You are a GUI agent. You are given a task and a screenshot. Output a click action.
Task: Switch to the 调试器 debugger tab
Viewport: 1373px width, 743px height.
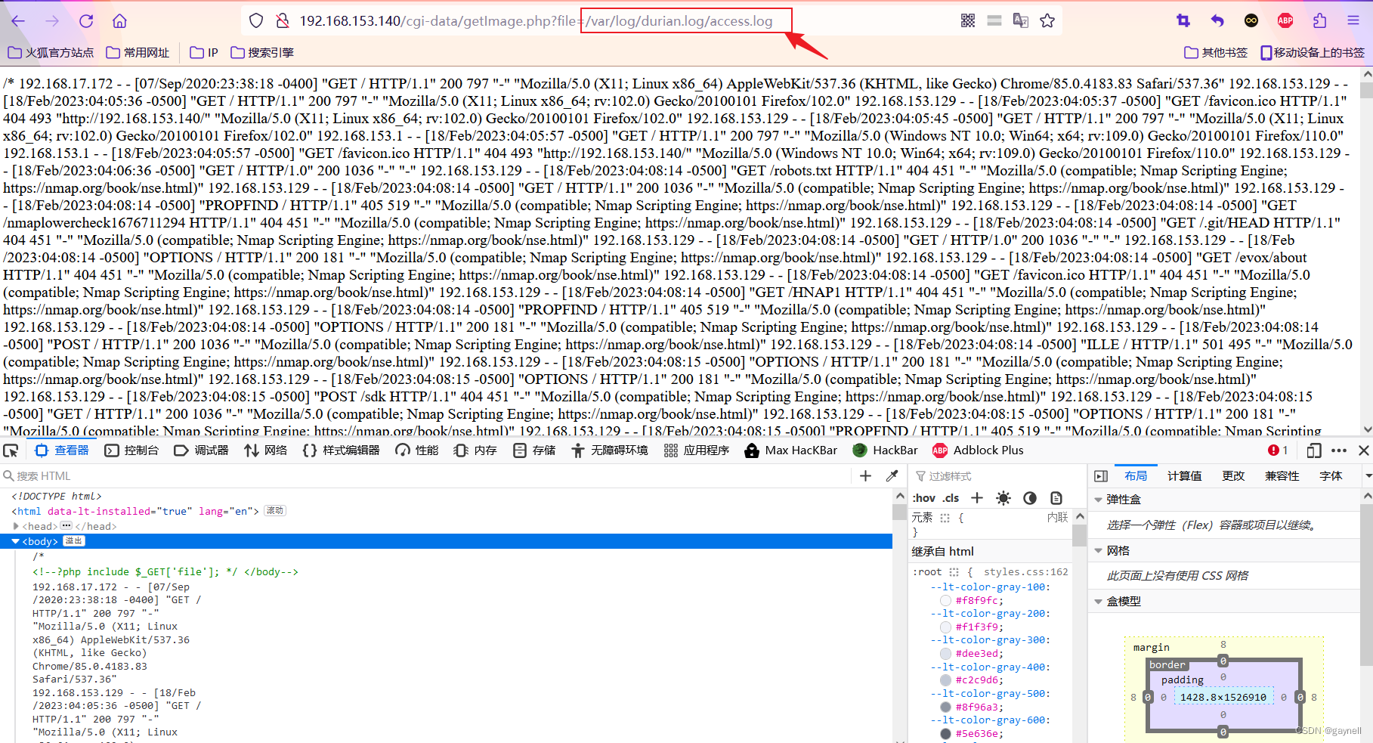click(x=201, y=450)
